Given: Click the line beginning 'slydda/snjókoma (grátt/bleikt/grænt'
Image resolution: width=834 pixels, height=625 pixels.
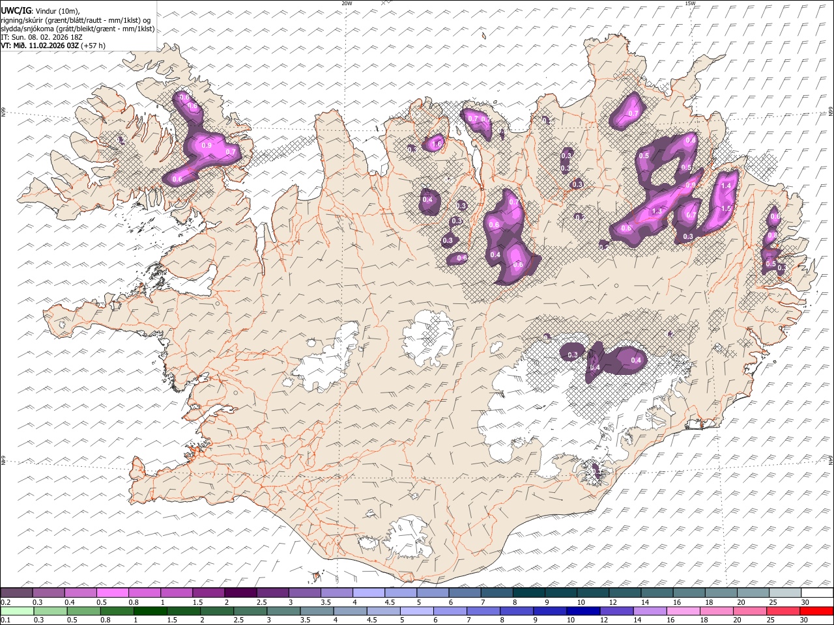Looking at the screenshot, I should (x=78, y=29).
